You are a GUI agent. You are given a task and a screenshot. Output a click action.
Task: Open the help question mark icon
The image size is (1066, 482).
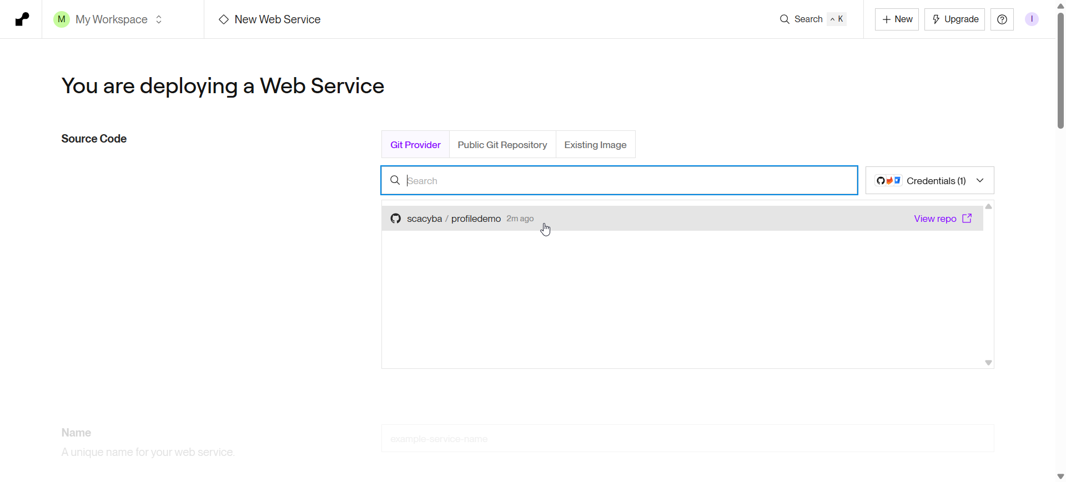[1002, 19]
